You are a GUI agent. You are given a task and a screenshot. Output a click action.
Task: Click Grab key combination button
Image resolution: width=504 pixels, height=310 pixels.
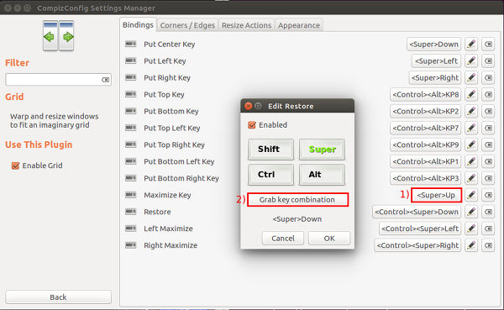click(x=297, y=200)
